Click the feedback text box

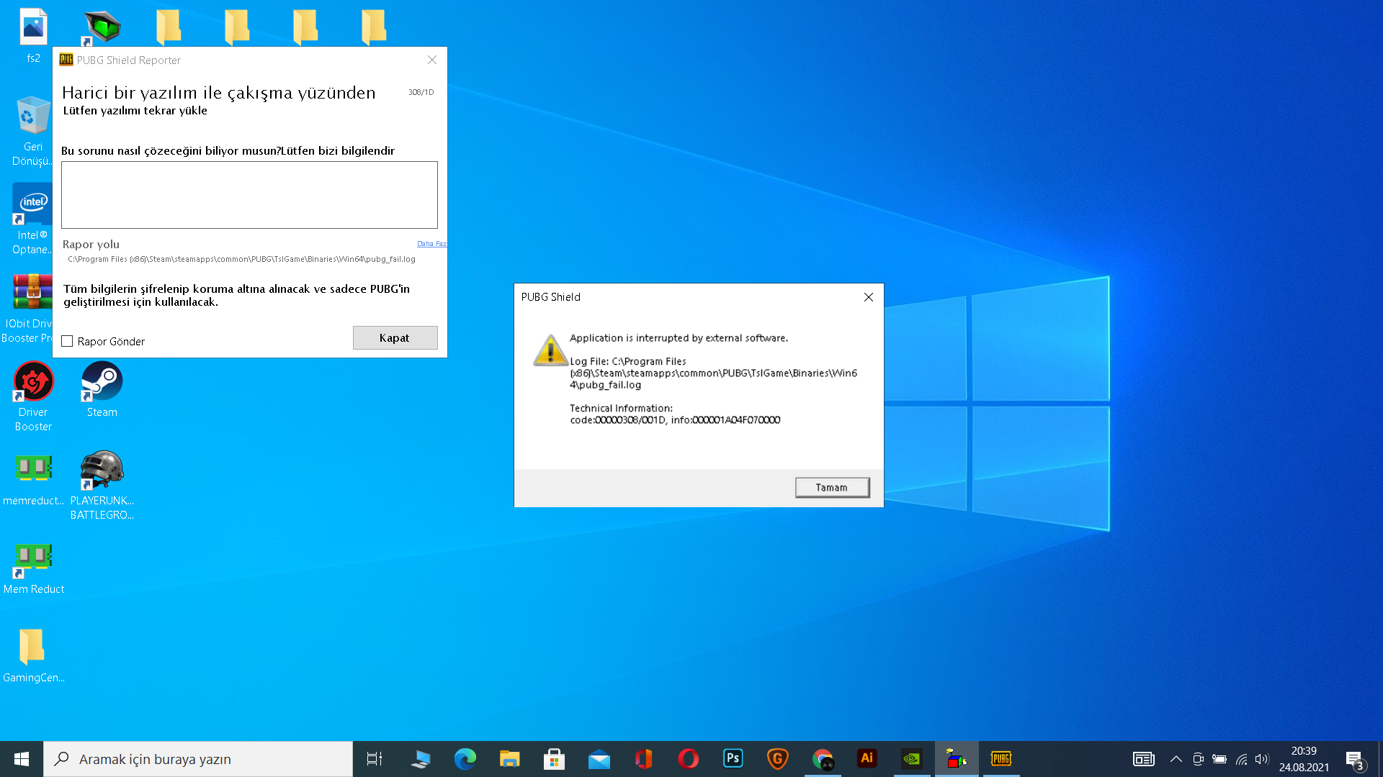click(249, 195)
